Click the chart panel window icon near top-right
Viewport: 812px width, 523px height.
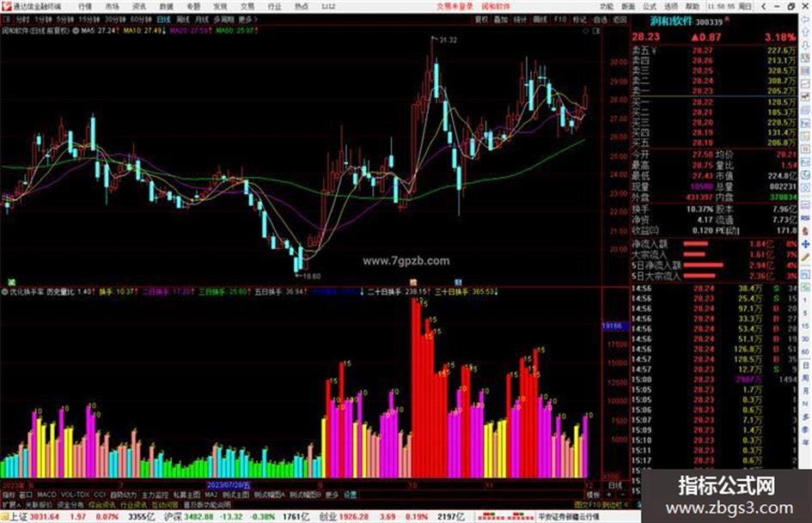coord(596,31)
